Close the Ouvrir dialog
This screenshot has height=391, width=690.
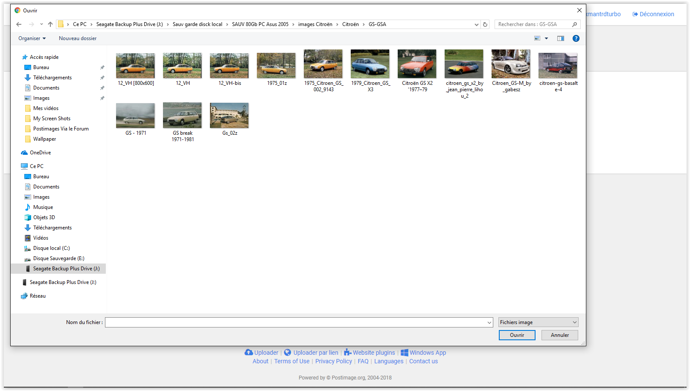(579, 10)
